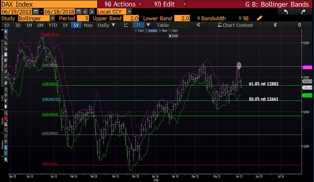Click the 61.8% ret 12882 label
Image resolution: width=314 pixels, height=182 pixels.
point(264,84)
